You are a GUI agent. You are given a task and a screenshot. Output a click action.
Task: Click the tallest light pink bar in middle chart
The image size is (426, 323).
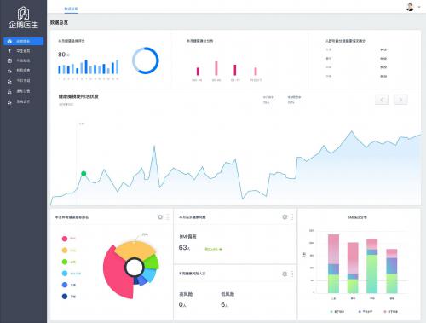pyautogui.click(x=216, y=68)
